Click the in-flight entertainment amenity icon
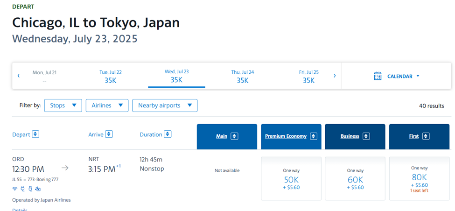 point(38,189)
